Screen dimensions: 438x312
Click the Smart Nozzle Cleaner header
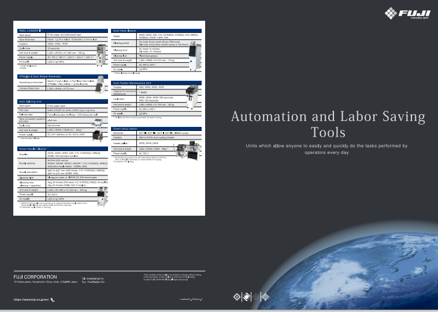coord(62,149)
